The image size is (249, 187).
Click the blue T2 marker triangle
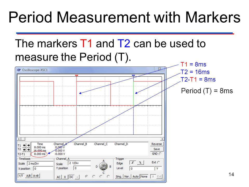point(133,76)
